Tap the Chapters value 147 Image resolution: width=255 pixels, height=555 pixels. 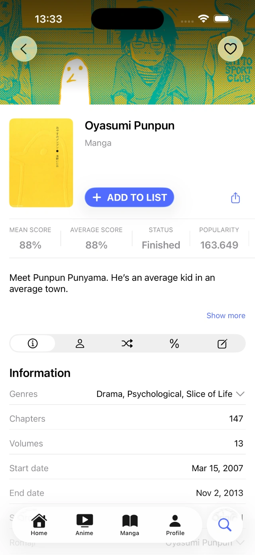[236, 419]
